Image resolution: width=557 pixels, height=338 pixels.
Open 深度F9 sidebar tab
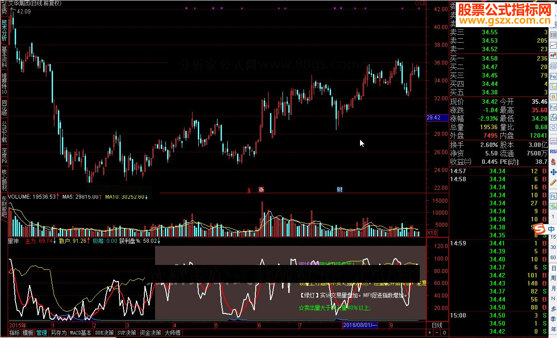click(x=4, y=156)
